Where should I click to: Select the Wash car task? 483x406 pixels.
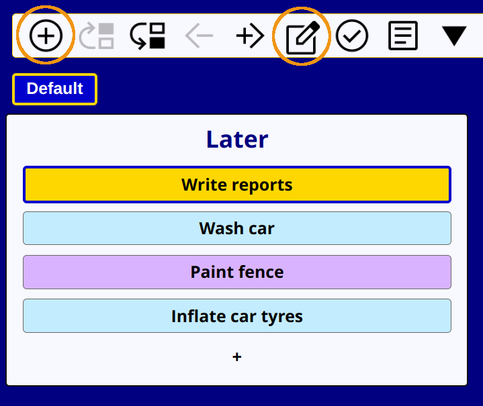[x=237, y=228]
